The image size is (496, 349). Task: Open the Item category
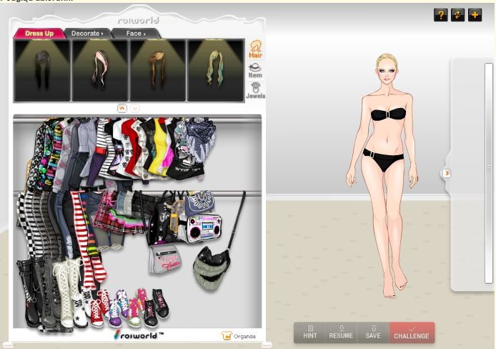[x=254, y=70]
